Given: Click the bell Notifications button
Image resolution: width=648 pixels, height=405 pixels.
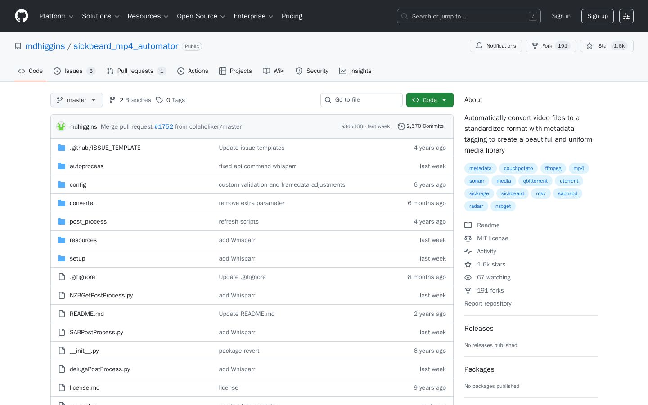Looking at the screenshot, I should [x=496, y=46].
